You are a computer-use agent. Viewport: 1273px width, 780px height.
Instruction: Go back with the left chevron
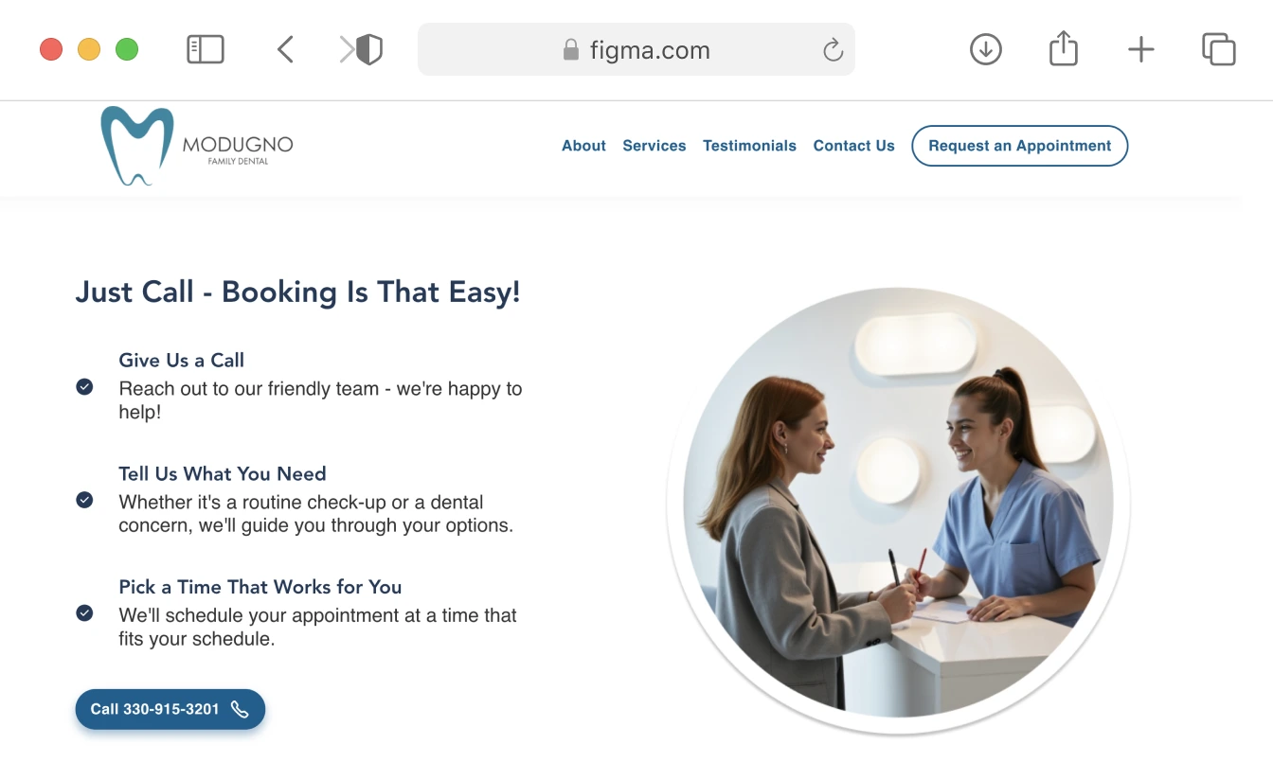click(x=285, y=49)
